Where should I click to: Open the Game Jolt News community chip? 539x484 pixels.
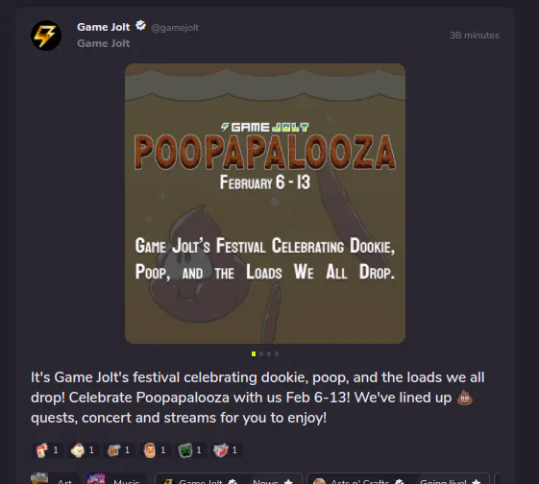click(x=229, y=479)
